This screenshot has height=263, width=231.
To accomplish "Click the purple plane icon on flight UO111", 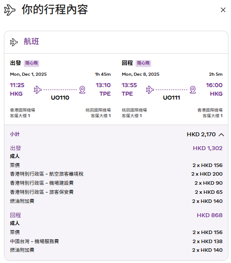I will click(x=150, y=90).
